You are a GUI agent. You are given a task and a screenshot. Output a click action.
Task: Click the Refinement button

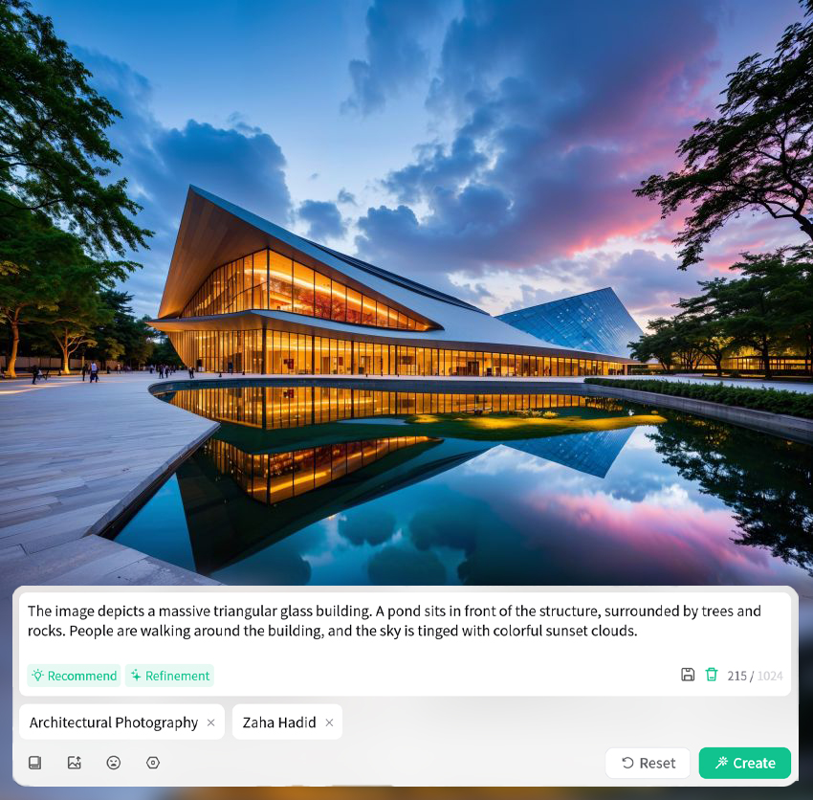tap(169, 676)
